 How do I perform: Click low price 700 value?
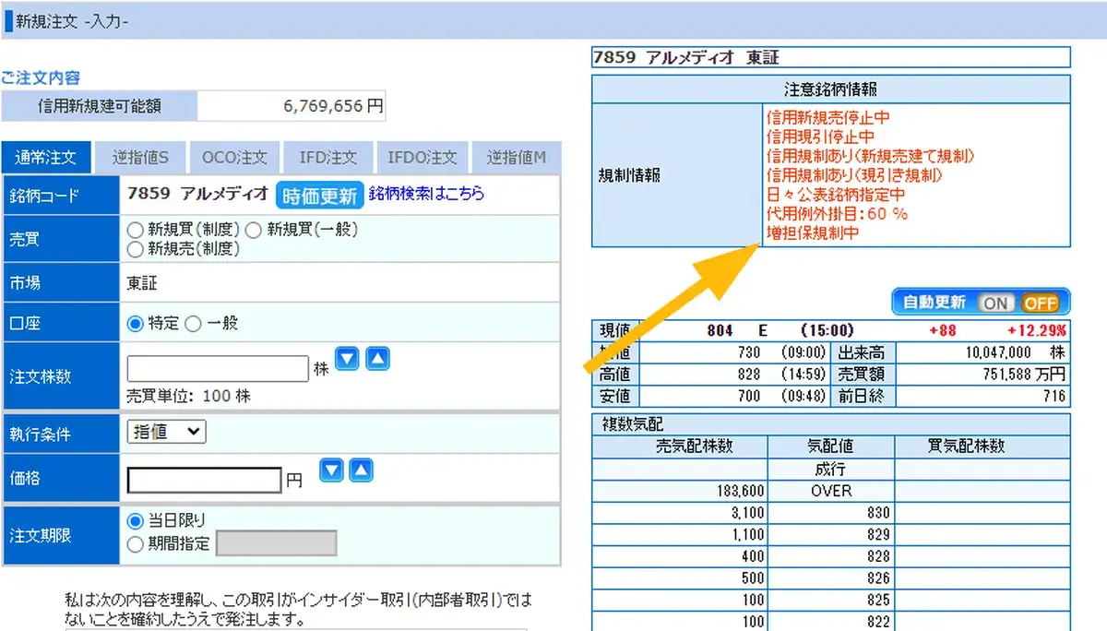[747, 397]
